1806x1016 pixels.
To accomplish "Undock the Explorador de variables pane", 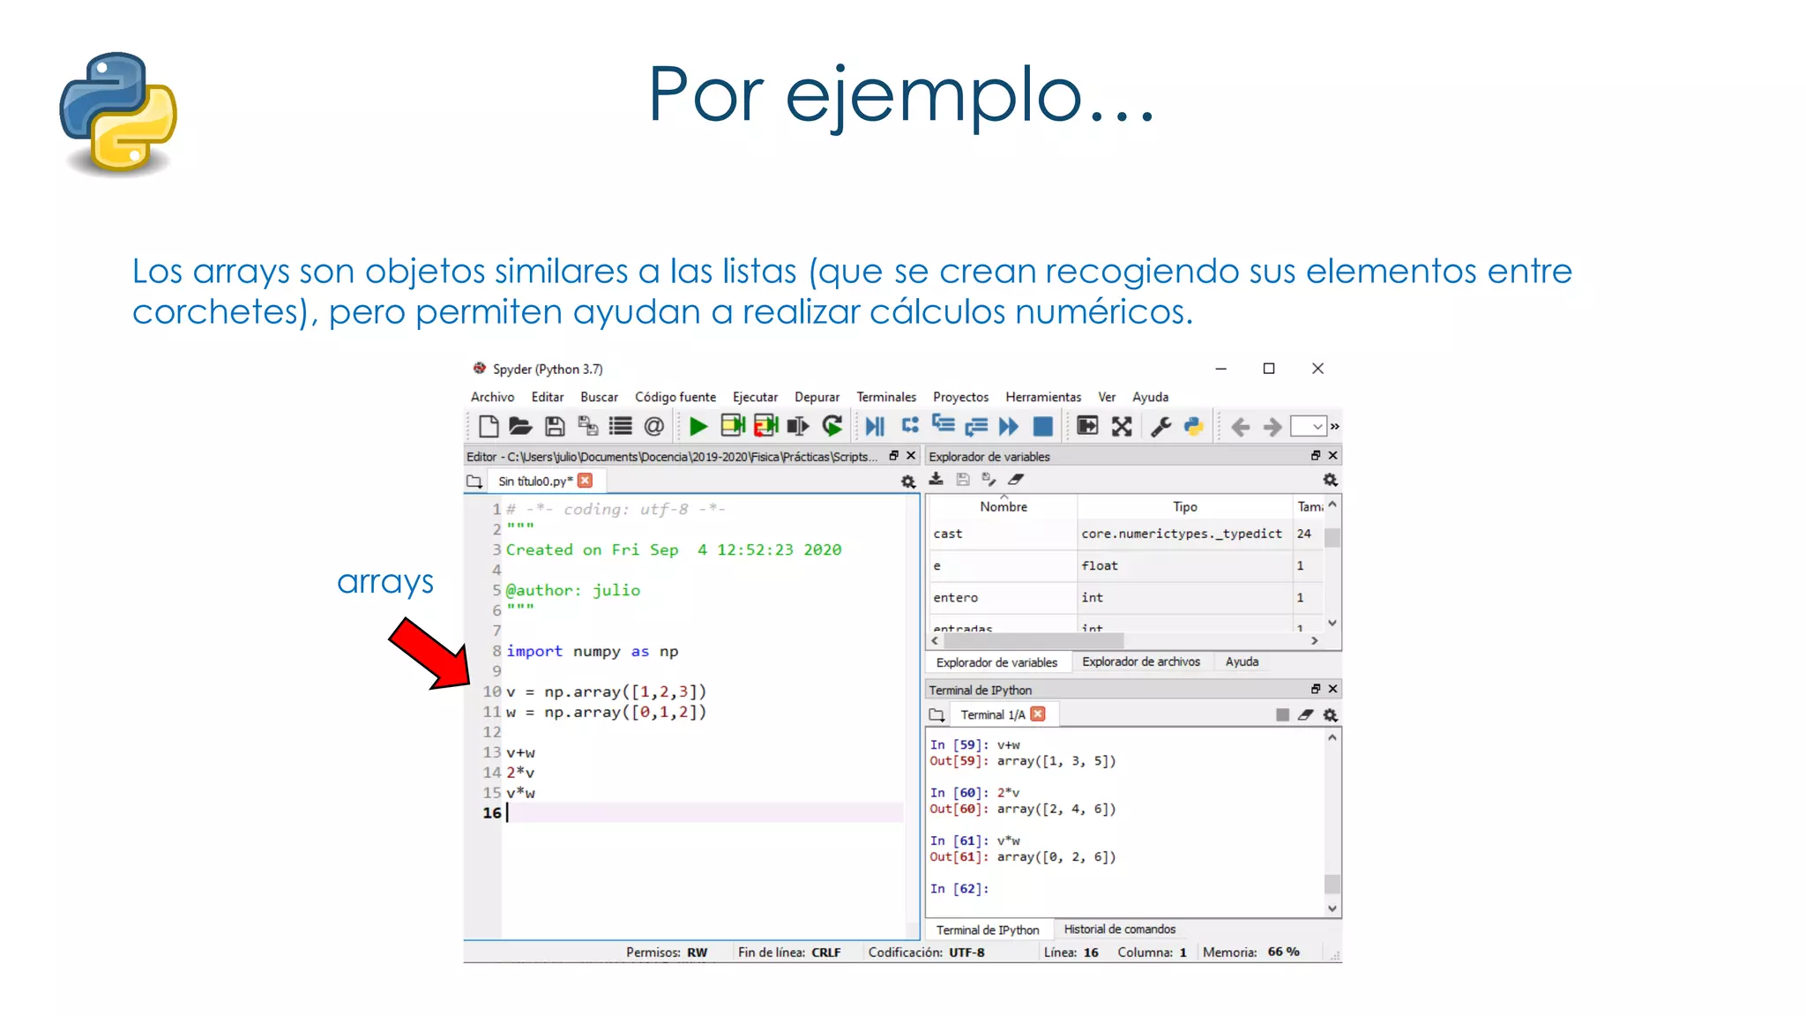I will [1316, 456].
